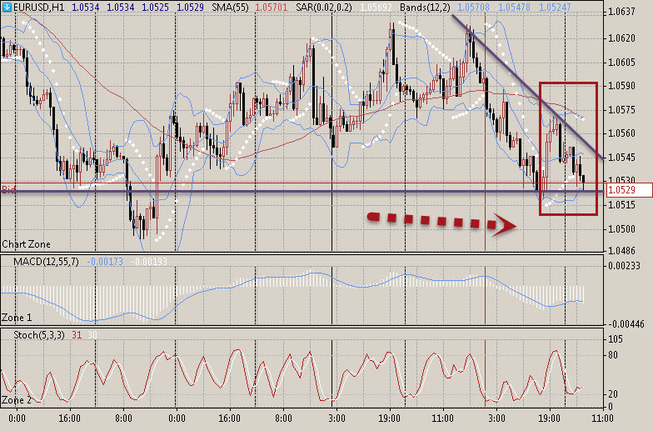Select the Zone 2 label
653x431 pixels.
point(16,400)
